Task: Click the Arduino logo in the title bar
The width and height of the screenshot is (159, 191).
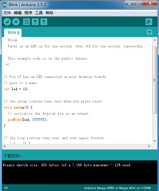Action: point(4,5)
